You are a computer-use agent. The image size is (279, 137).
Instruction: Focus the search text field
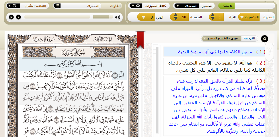click(x=255, y=6)
